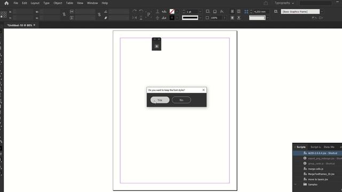The width and height of the screenshot is (342, 192).
Task: Open the File menu
Action: [15, 3]
